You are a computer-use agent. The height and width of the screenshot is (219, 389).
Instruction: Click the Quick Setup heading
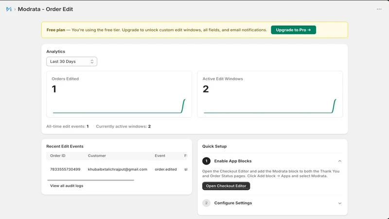pyautogui.click(x=214, y=146)
